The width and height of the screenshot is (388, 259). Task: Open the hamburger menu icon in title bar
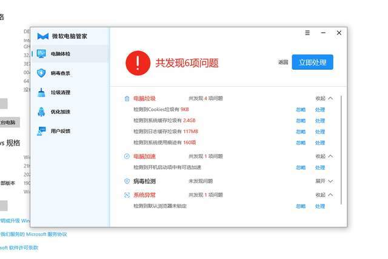click(307, 33)
